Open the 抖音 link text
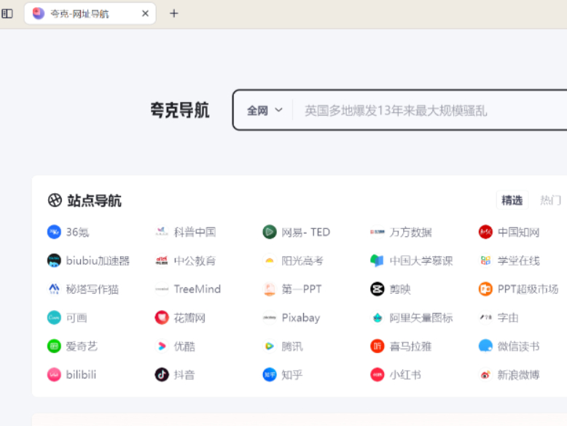This screenshot has height=426, width=567. click(x=184, y=375)
